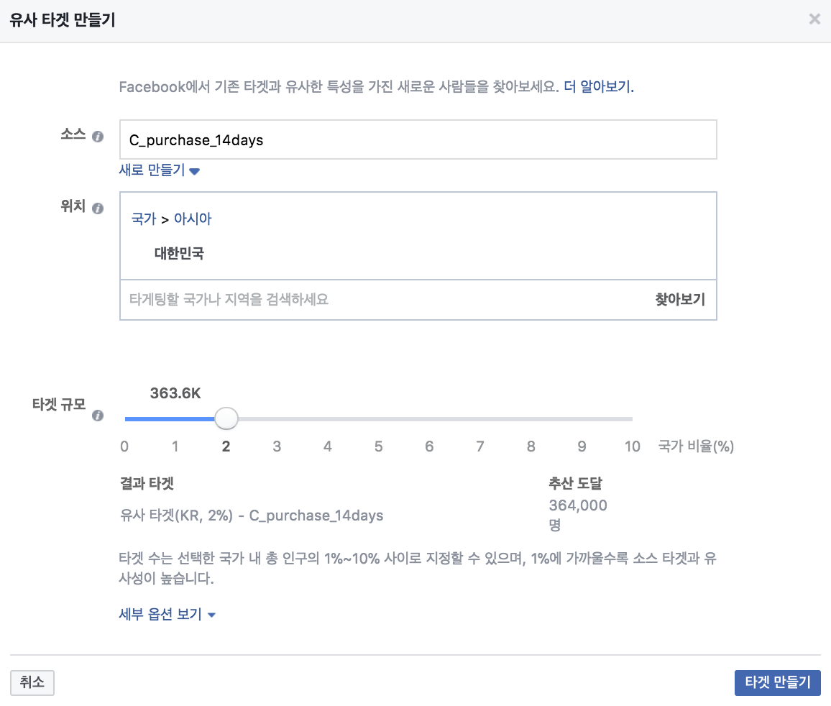
Task: Click the 5 mark on the scale
Action: click(378, 446)
